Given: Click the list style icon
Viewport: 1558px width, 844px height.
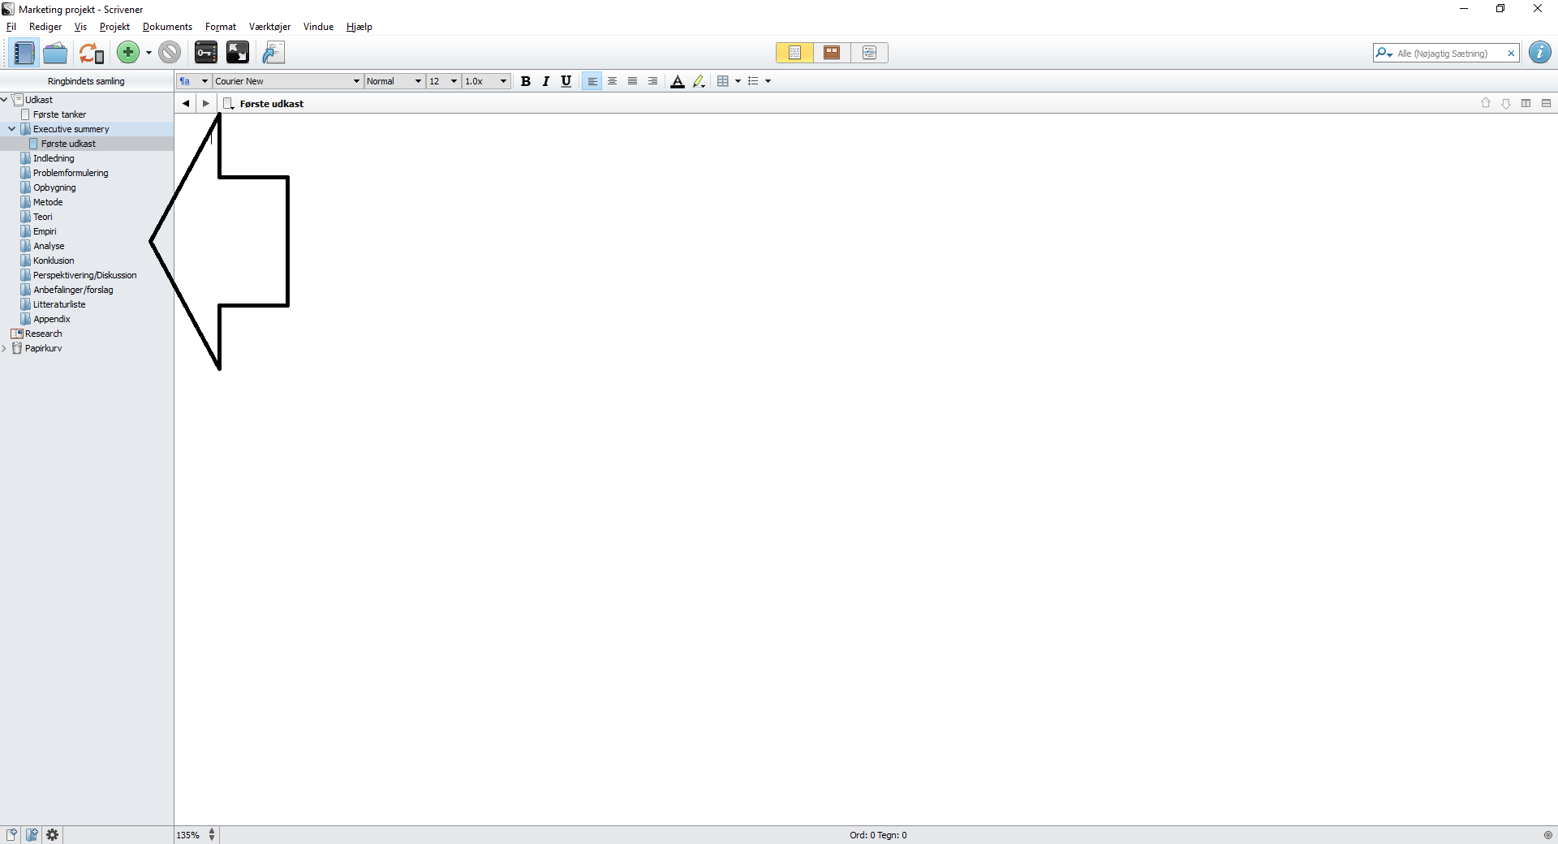Looking at the screenshot, I should (x=753, y=81).
